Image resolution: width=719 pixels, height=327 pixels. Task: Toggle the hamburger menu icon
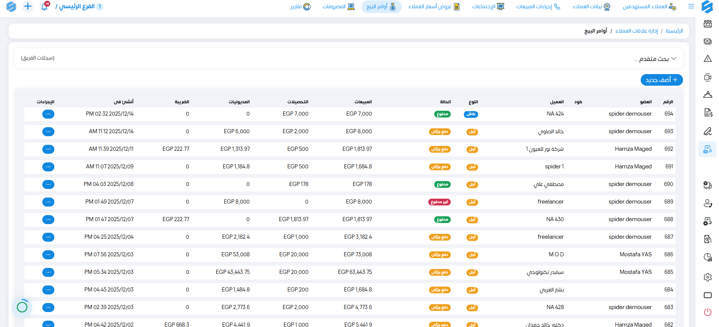click(x=691, y=6)
